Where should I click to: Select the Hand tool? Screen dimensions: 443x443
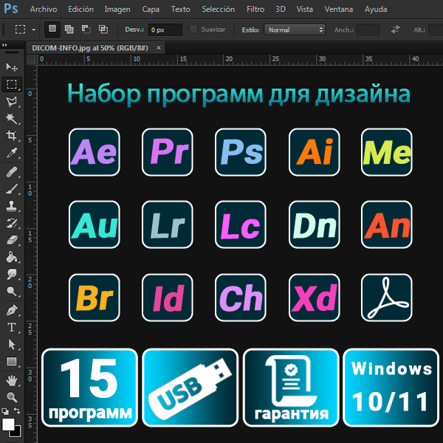click(12, 380)
